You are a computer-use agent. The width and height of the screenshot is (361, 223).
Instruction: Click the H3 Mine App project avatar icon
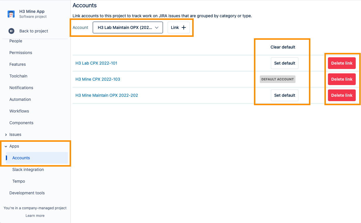11,14
